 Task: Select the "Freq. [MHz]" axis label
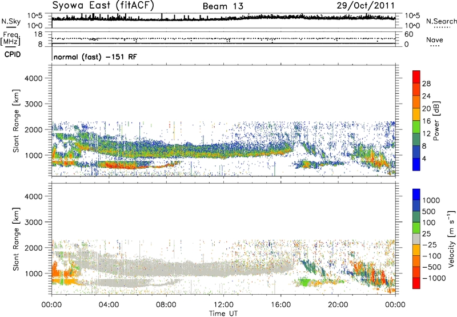point(10,38)
